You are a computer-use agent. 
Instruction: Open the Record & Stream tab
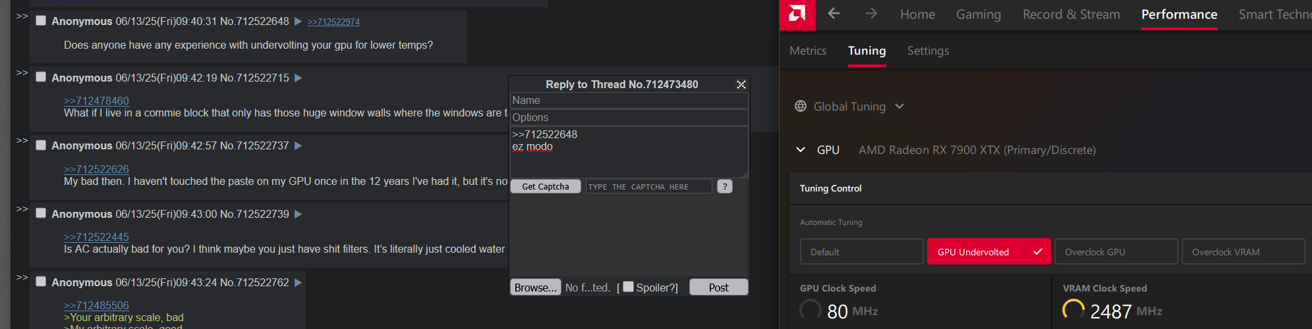coord(1071,14)
